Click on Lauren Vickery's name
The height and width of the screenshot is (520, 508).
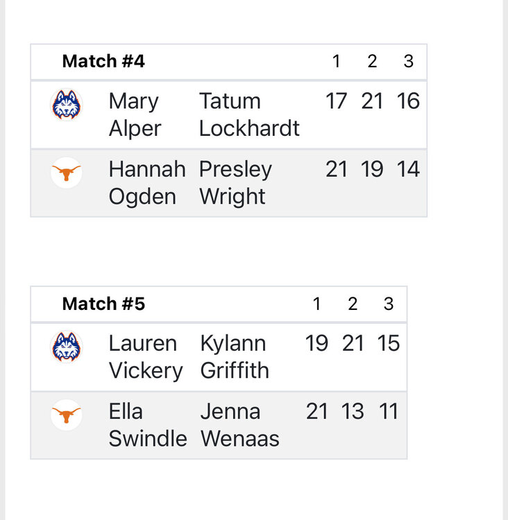pyautogui.click(x=145, y=356)
